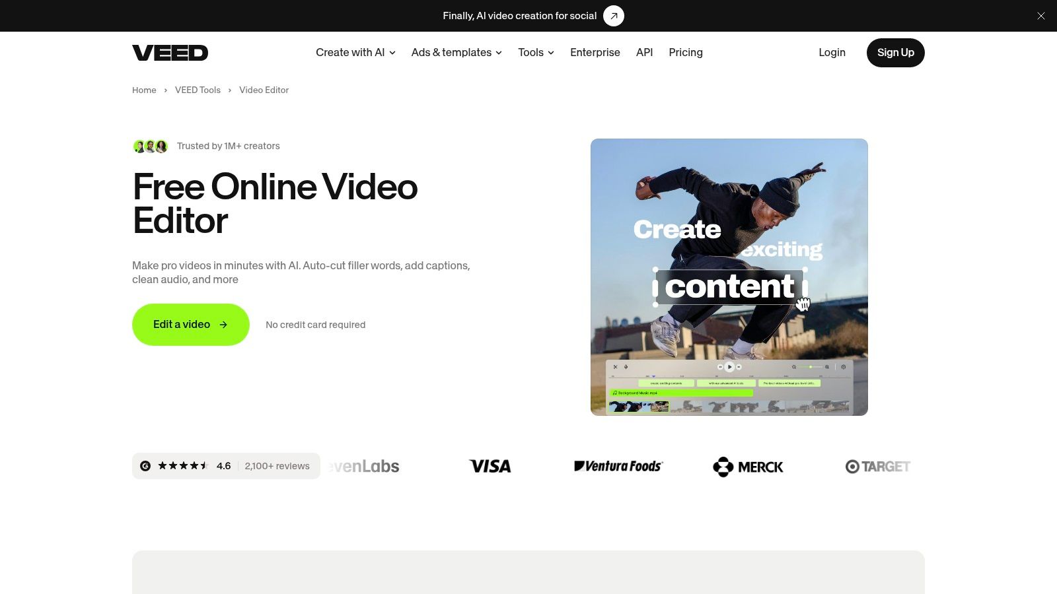The image size is (1057, 594).
Task: Open the Enterprise page
Action: (595, 52)
